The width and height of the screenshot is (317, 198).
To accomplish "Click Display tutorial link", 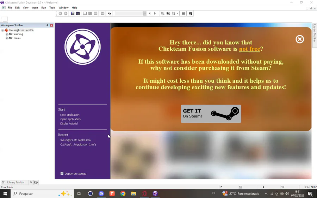I will click(x=69, y=123).
